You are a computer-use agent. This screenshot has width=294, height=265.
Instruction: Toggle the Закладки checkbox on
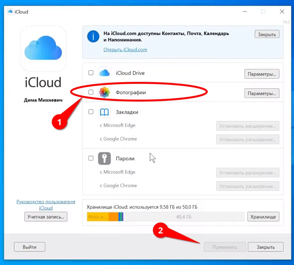91,112
